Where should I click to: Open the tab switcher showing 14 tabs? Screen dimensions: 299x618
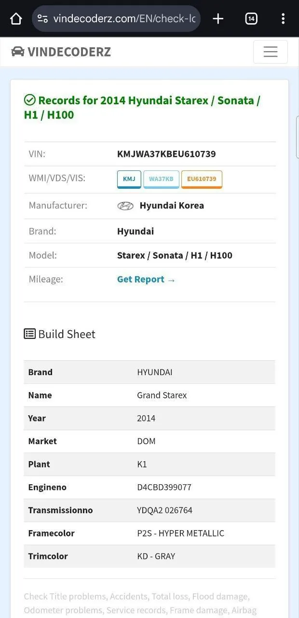coord(251,19)
